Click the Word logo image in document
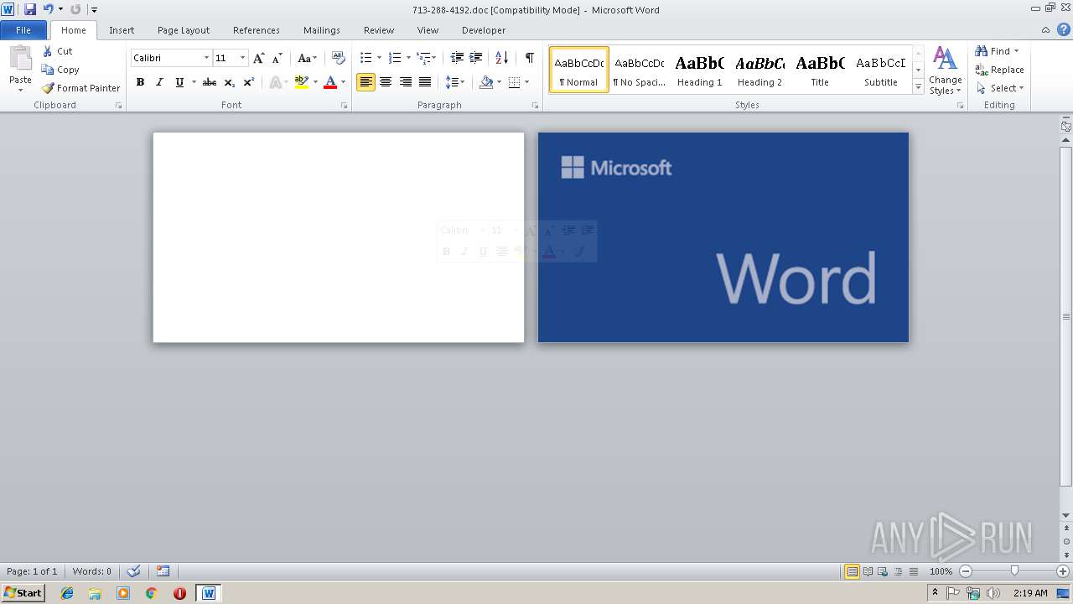Image resolution: width=1073 pixels, height=604 pixels. pos(723,237)
